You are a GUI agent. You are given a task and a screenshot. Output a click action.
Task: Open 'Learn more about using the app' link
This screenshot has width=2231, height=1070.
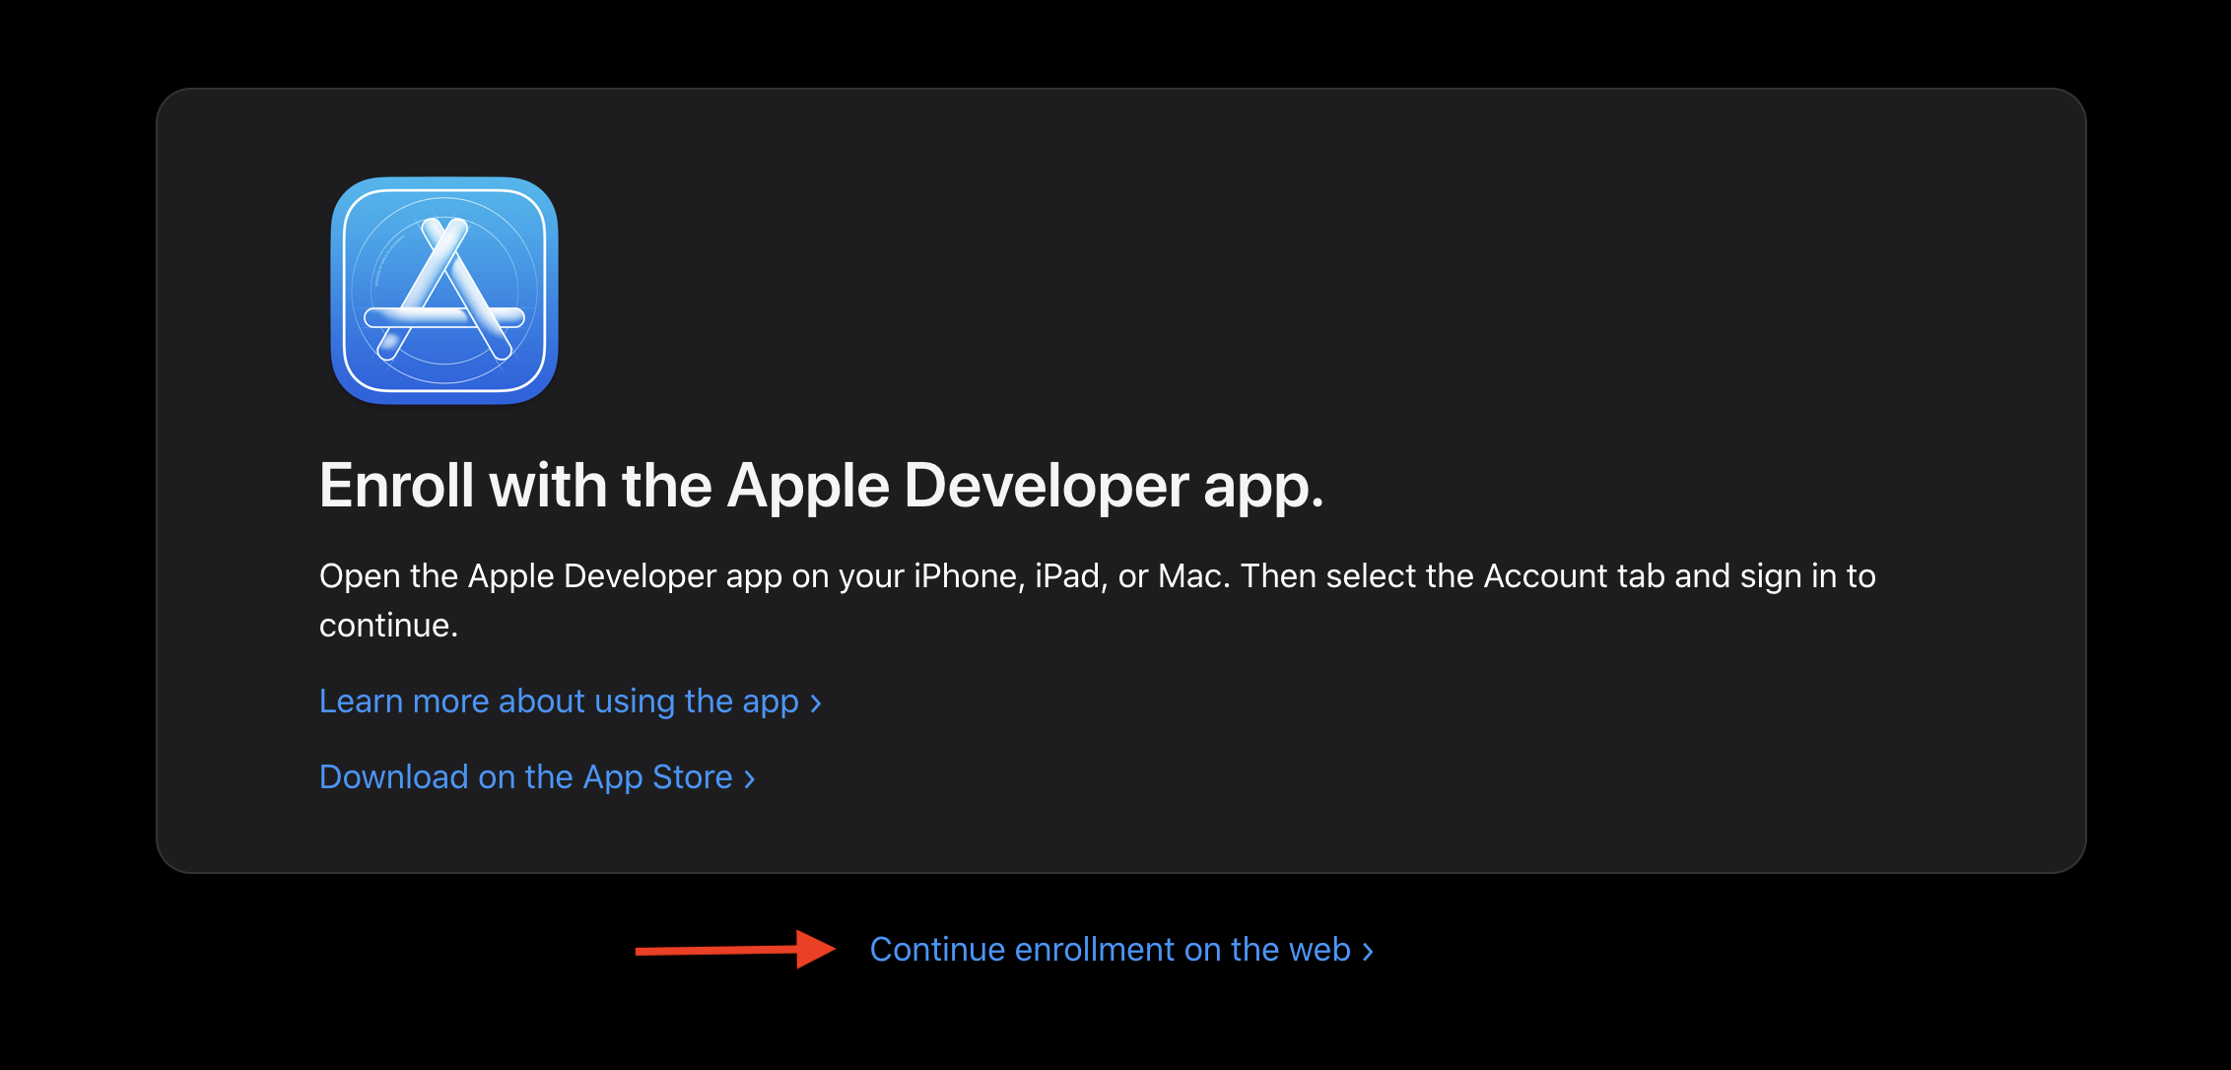(x=571, y=702)
